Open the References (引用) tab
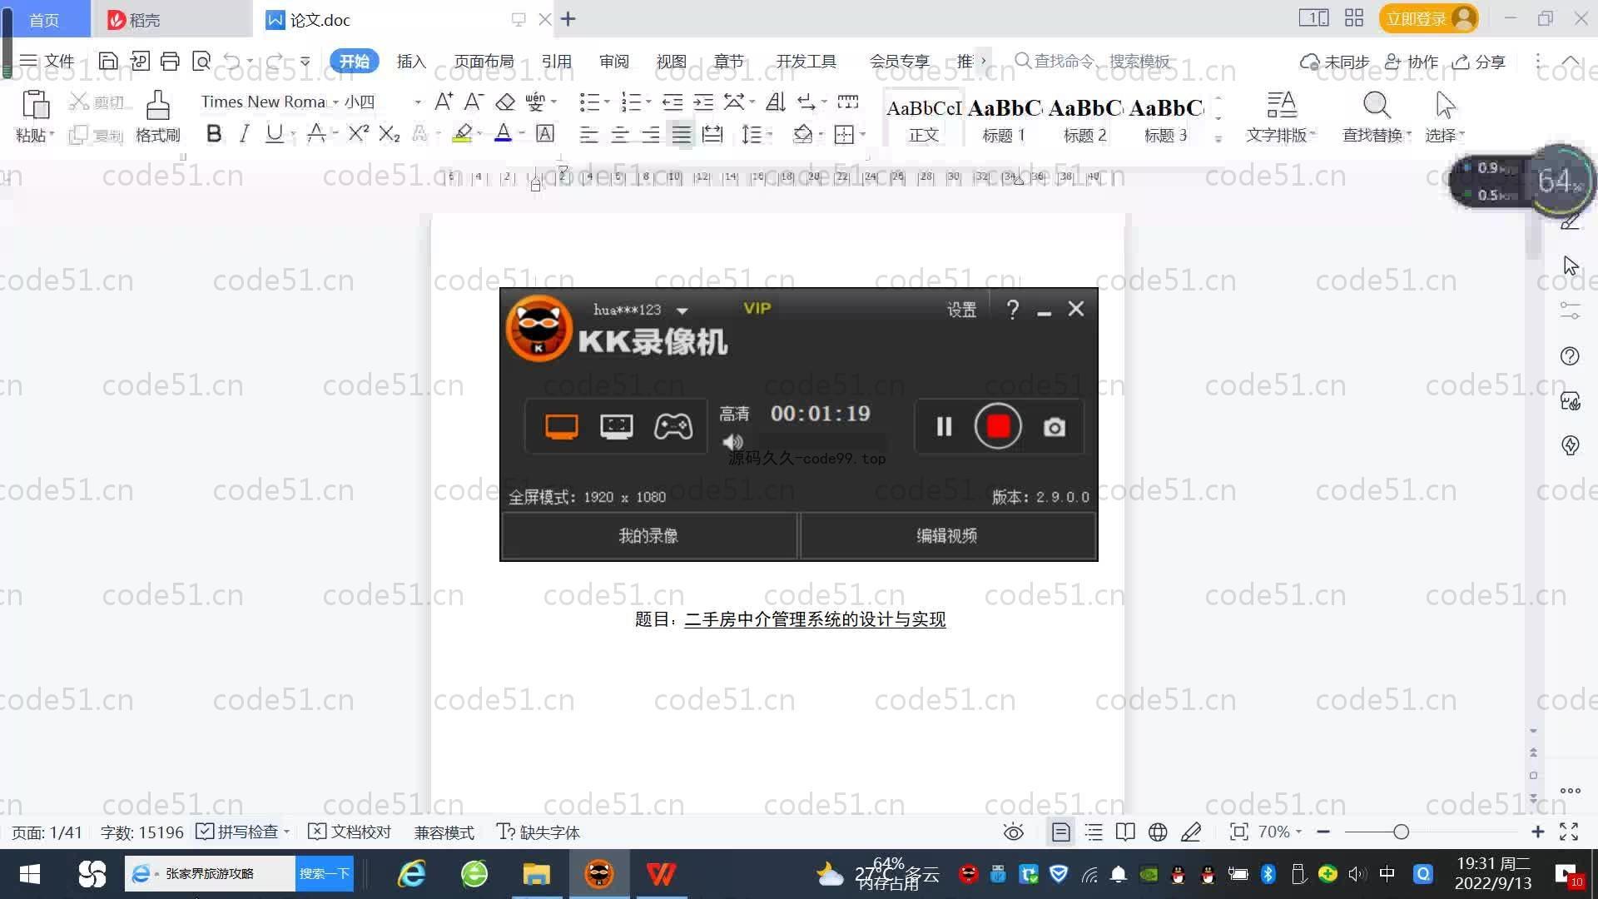Image resolution: width=1598 pixels, height=899 pixels. point(557,62)
